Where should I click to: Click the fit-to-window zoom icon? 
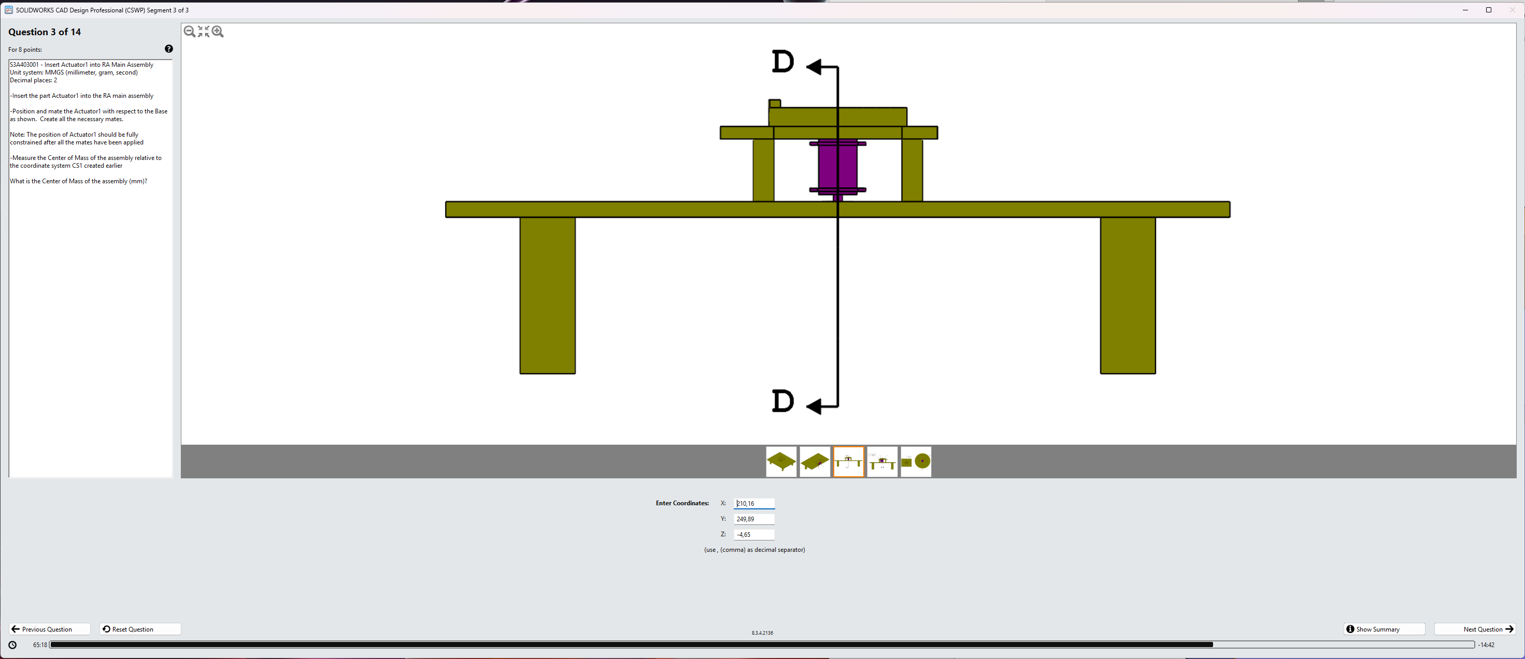(x=204, y=32)
